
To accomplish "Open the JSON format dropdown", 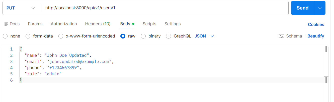I will [x=204, y=36].
